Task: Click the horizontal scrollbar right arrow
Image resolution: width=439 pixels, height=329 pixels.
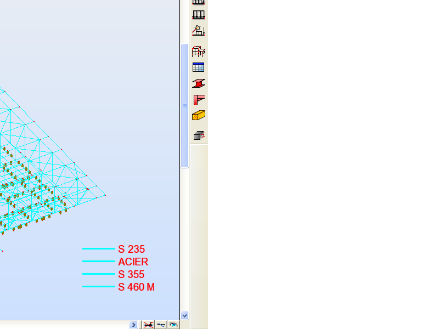Action: pos(133,325)
